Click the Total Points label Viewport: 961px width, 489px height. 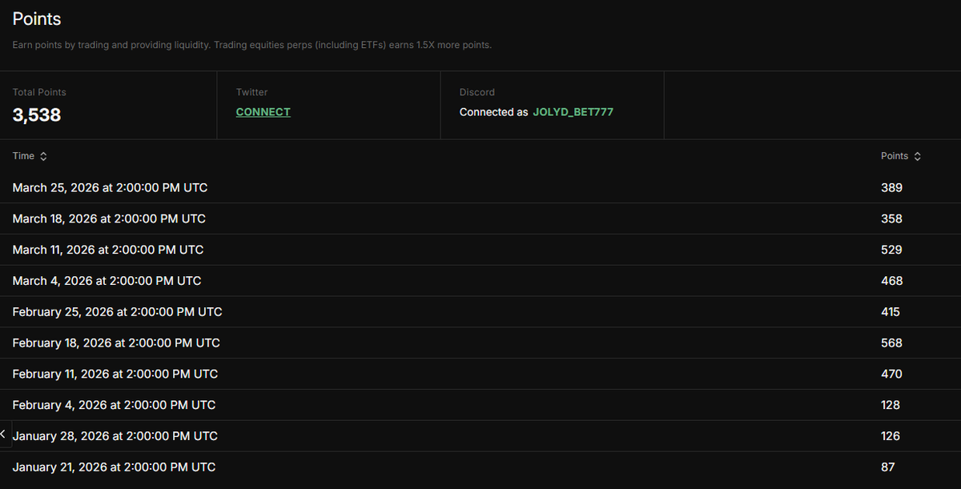39,92
